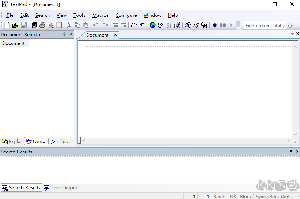Switch to the Explorer panel tab
The width and height of the screenshot is (300, 199).
point(12,141)
